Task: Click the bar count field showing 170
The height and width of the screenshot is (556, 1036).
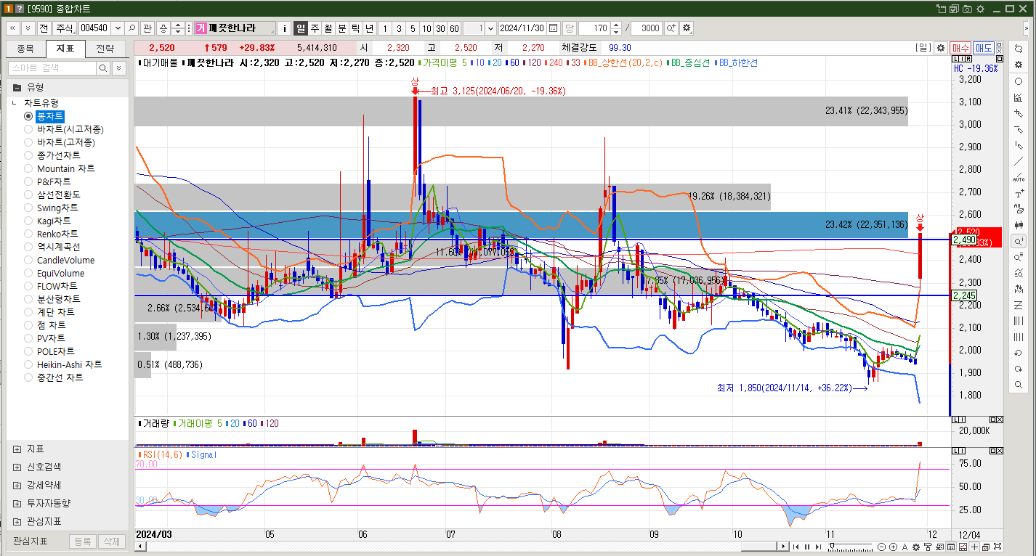Action: 594,28
